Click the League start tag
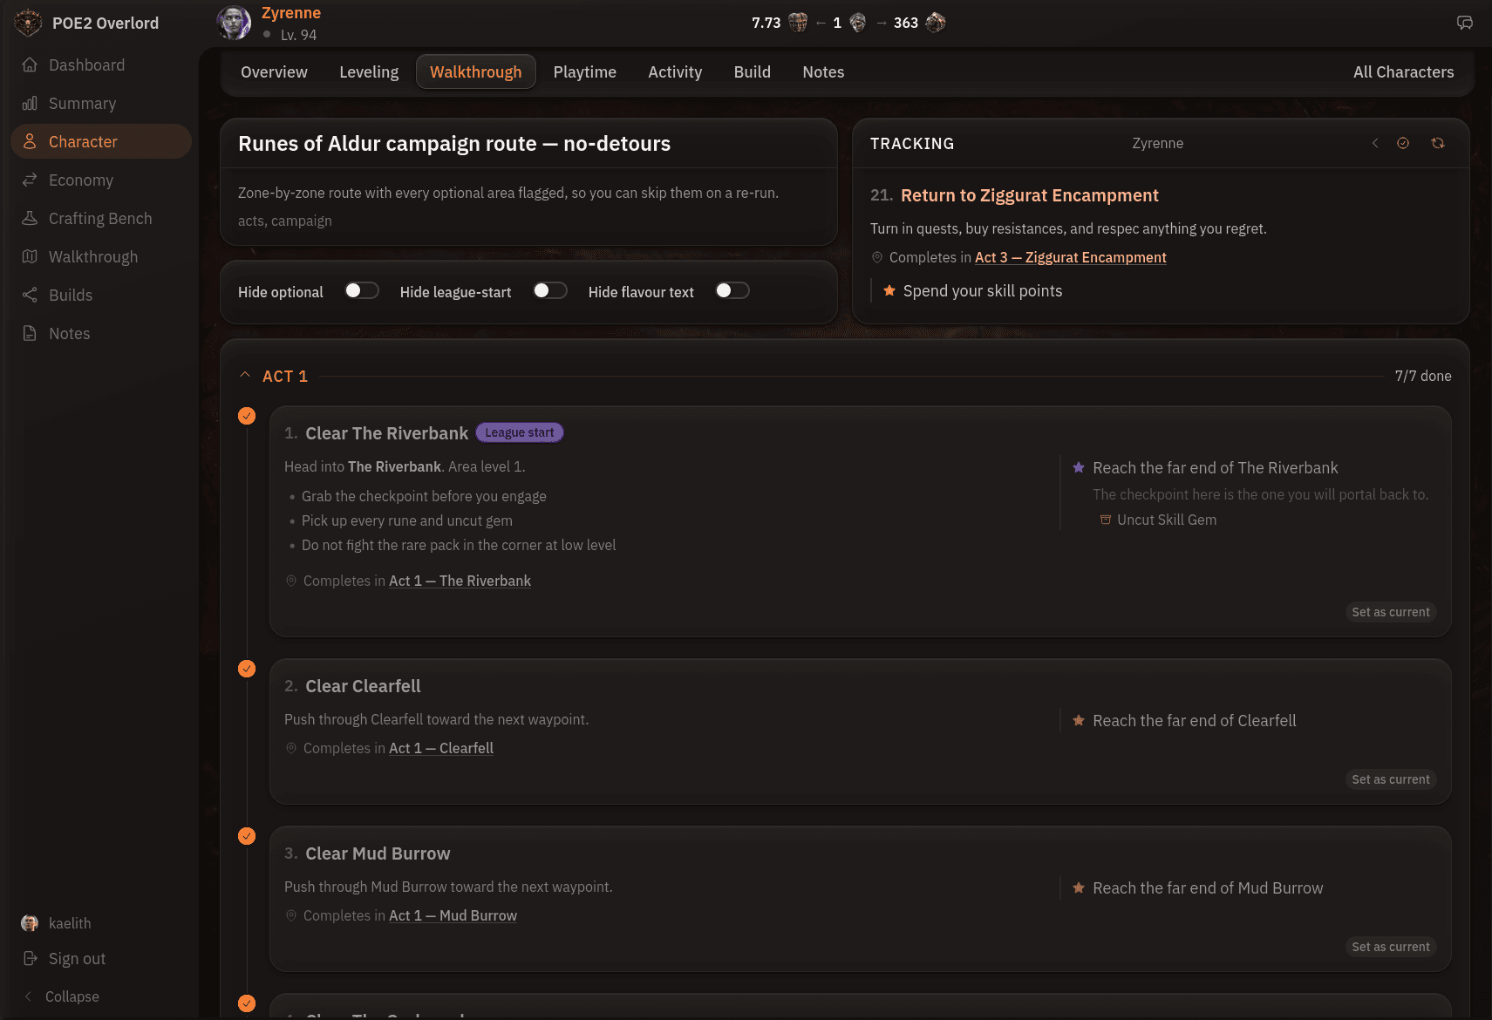This screenshot has width=1492, height=1020. [x=520, y=432]
